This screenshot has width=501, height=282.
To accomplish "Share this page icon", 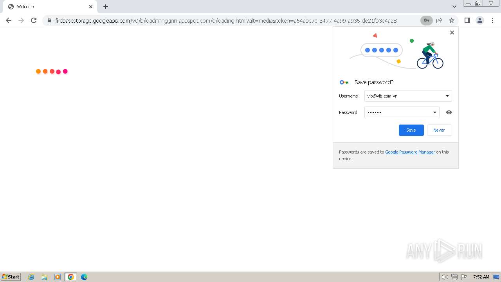I will pyautogui.click(x=439, y=20).
